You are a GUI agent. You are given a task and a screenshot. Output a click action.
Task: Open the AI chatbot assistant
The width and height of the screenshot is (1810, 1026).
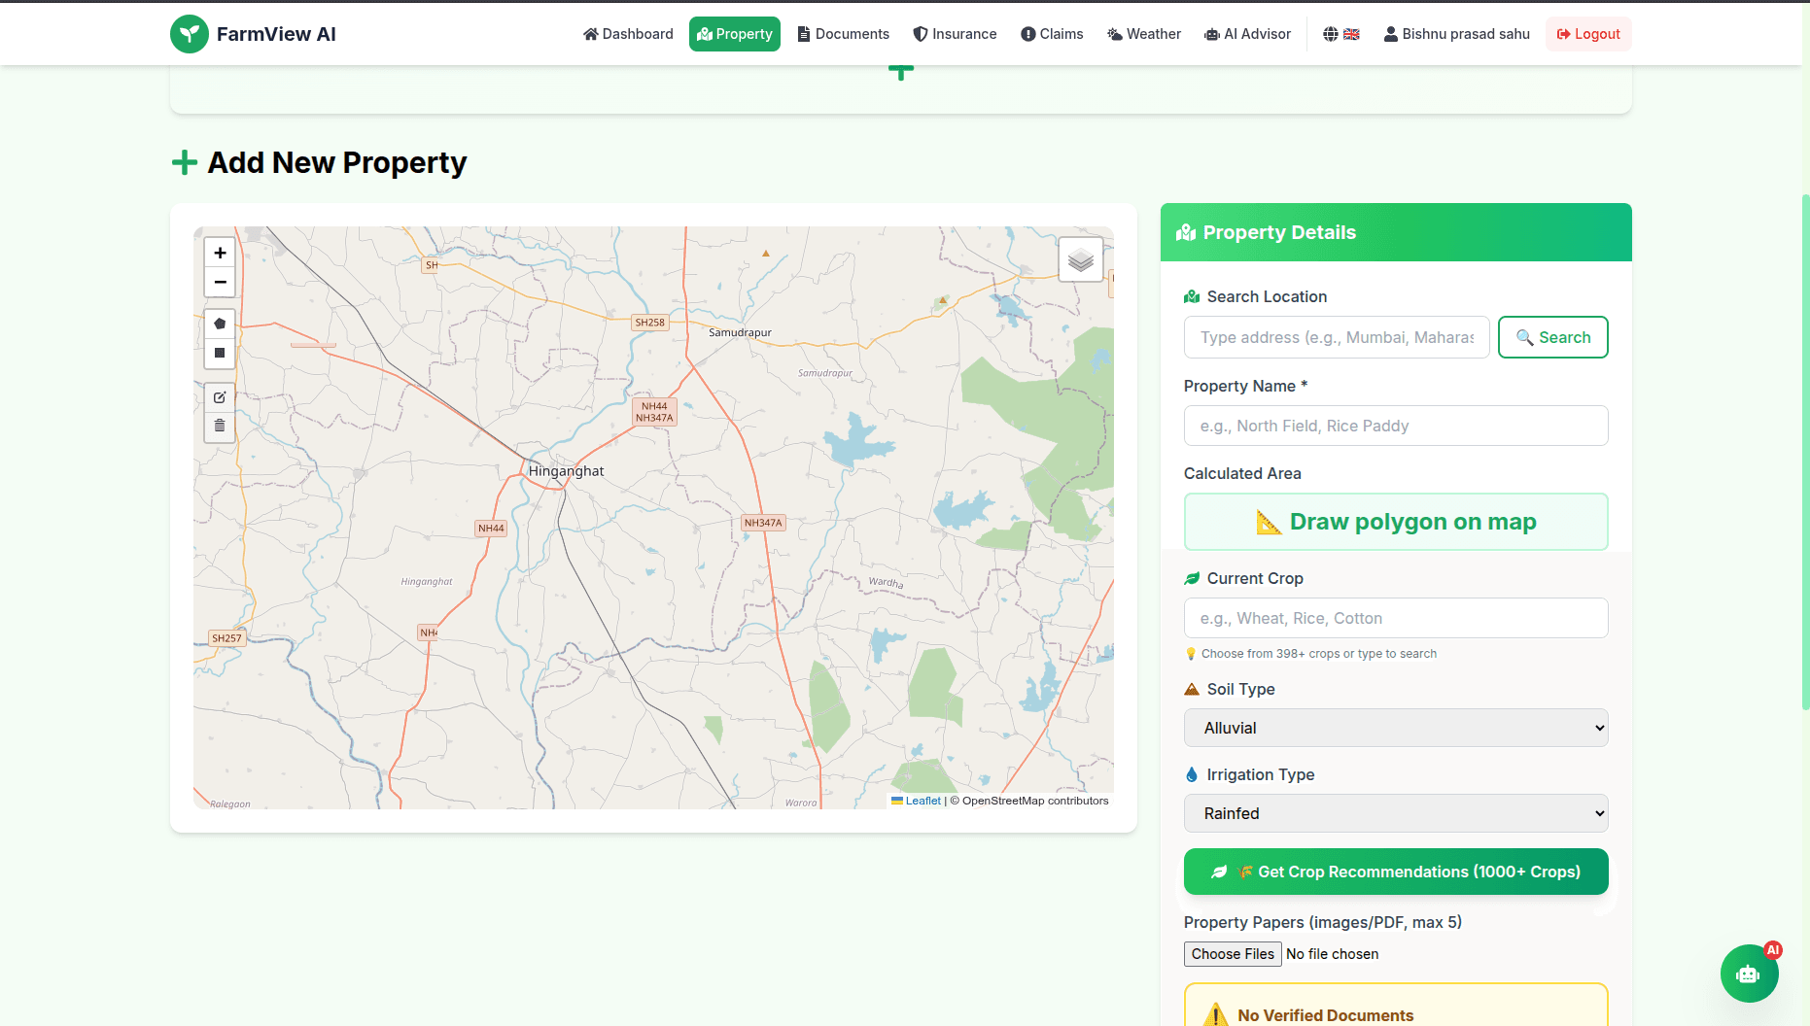(x=1749, y=974)
